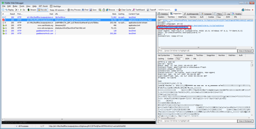
Task: Select the response WebView tab
Action: pyautogui.click(x=232, y=55)
